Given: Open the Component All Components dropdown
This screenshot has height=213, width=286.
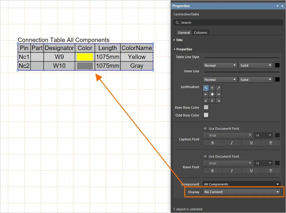Looking at the screenshot, I should coord(242,184).
